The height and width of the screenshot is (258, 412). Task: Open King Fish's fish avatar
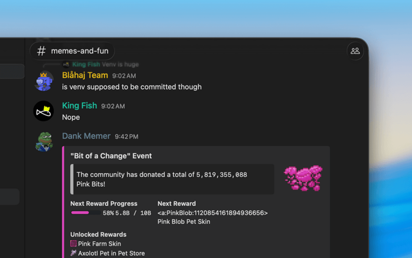point(43,111)
